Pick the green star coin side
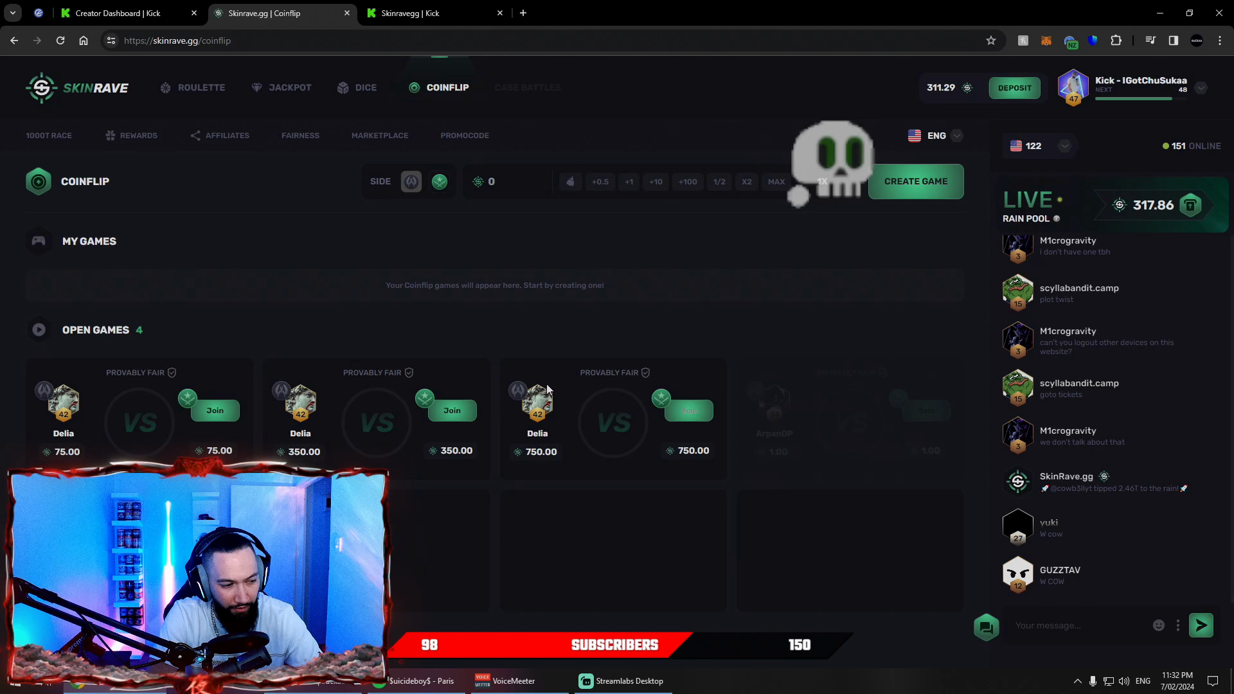1234x694 pixels. tap(440, 182)
